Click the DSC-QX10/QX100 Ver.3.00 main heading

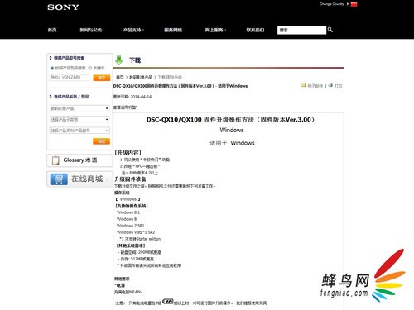click(230, 120)
